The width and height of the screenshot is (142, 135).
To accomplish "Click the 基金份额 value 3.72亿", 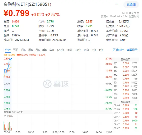I will tap(124, 31).
